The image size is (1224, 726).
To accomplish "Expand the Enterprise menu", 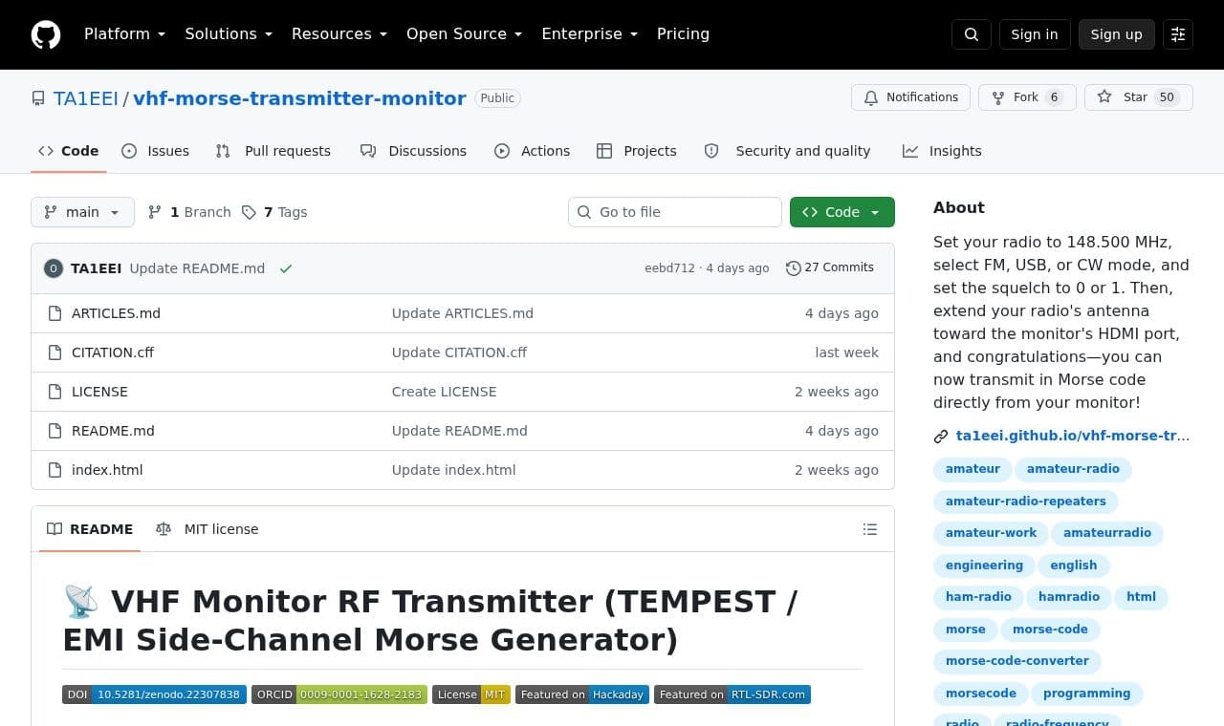I will point(590,34).
